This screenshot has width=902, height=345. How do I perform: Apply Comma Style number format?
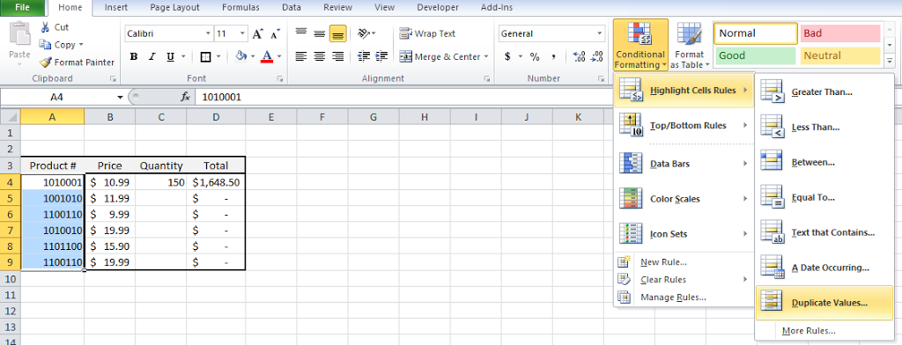click(x=553, y=56)
